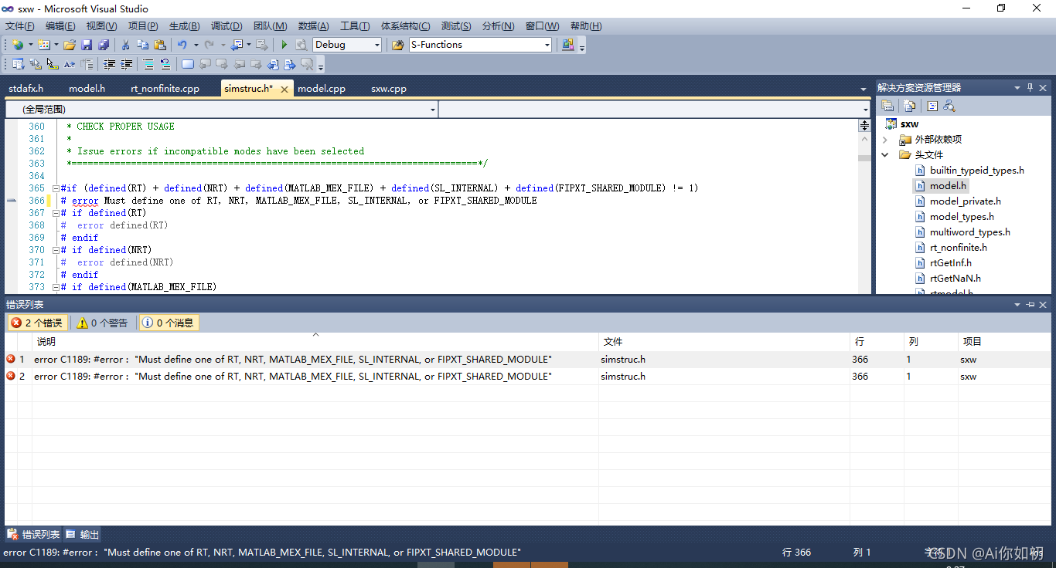Open the 项目 menu
The height and width of the screenshot is (568, 1056).
pyautogui.click(x=142, y=25)
